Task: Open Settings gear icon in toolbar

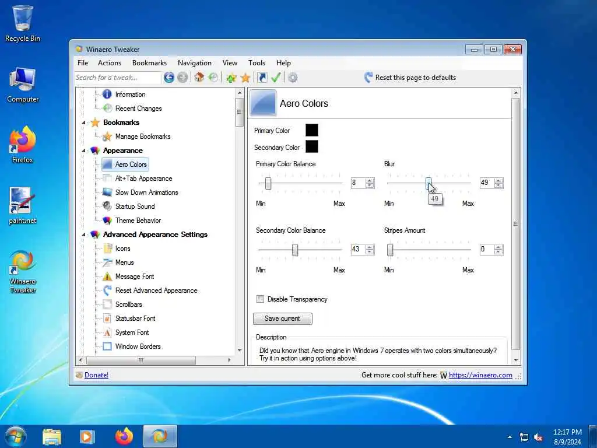Action: tap(293, 78)
